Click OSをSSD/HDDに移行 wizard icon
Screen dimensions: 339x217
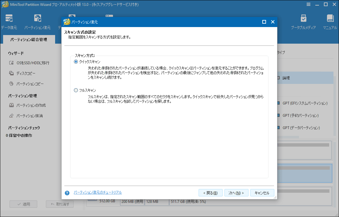click(x=11, y=63)
